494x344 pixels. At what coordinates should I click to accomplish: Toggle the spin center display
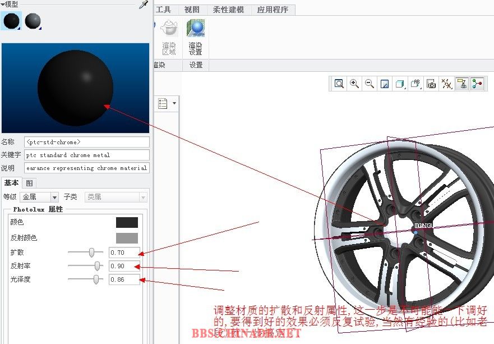[477, 84]
